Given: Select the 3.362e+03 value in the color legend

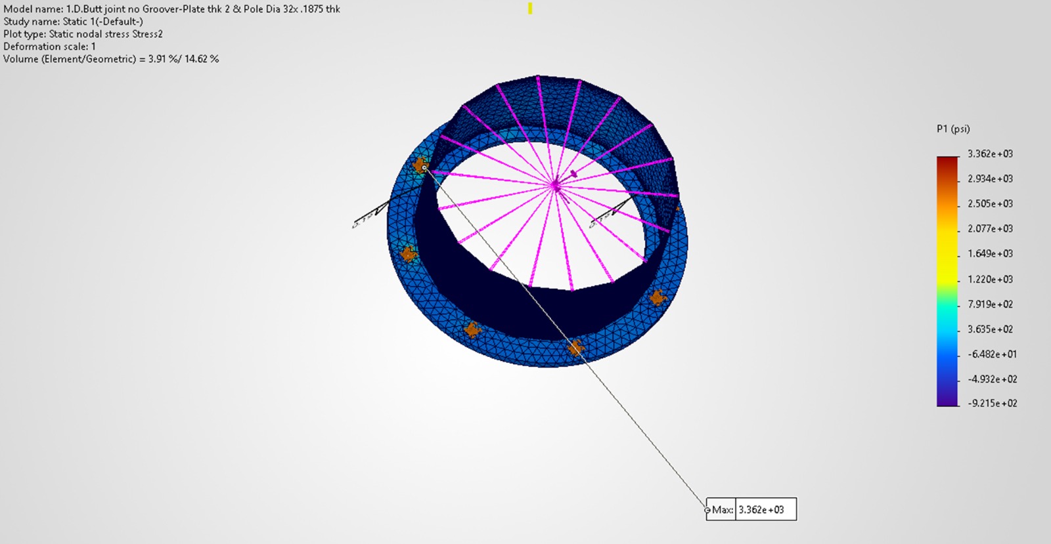Looking at the screenshot, I should point(990,154).
